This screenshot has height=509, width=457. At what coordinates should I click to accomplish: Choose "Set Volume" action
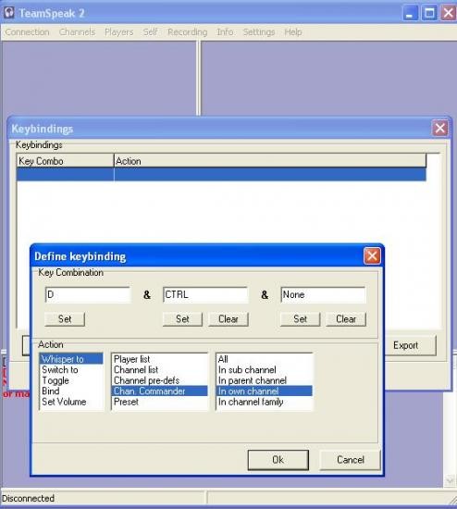coord(64,402)
